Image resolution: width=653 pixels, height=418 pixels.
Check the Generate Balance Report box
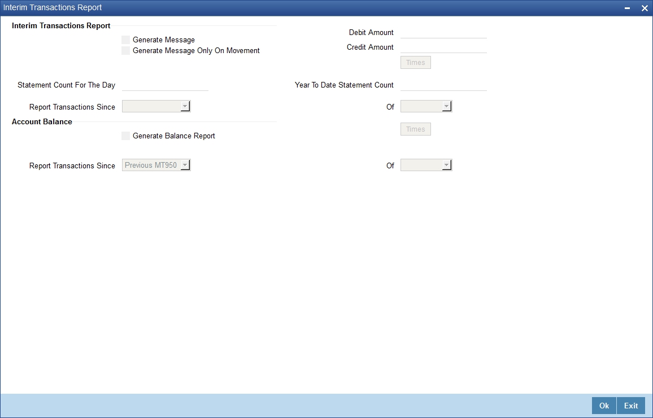(126, 136)
